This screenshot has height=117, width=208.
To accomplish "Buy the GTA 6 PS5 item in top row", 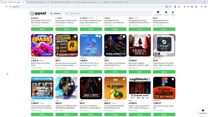I will pos(42,29).
